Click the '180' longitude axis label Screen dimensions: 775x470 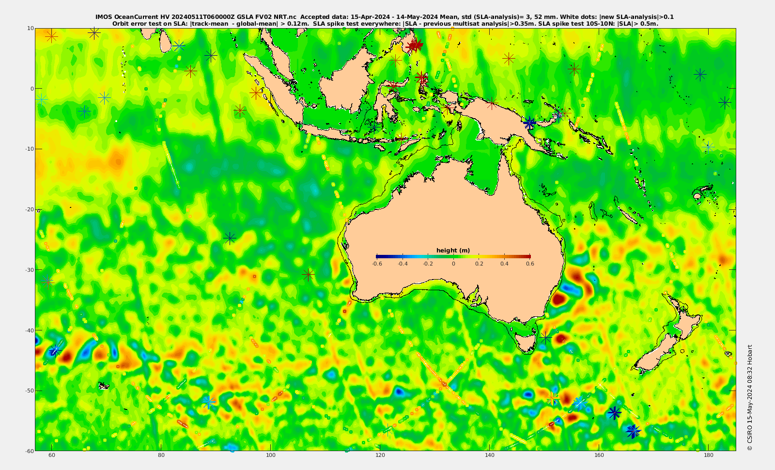[x=709, y=455]
